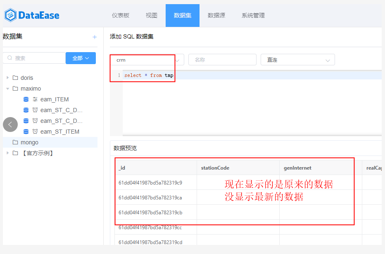This screenshot has width=385, height=254.
Task: Select the 数据集 tab
Action: point(183,15)
